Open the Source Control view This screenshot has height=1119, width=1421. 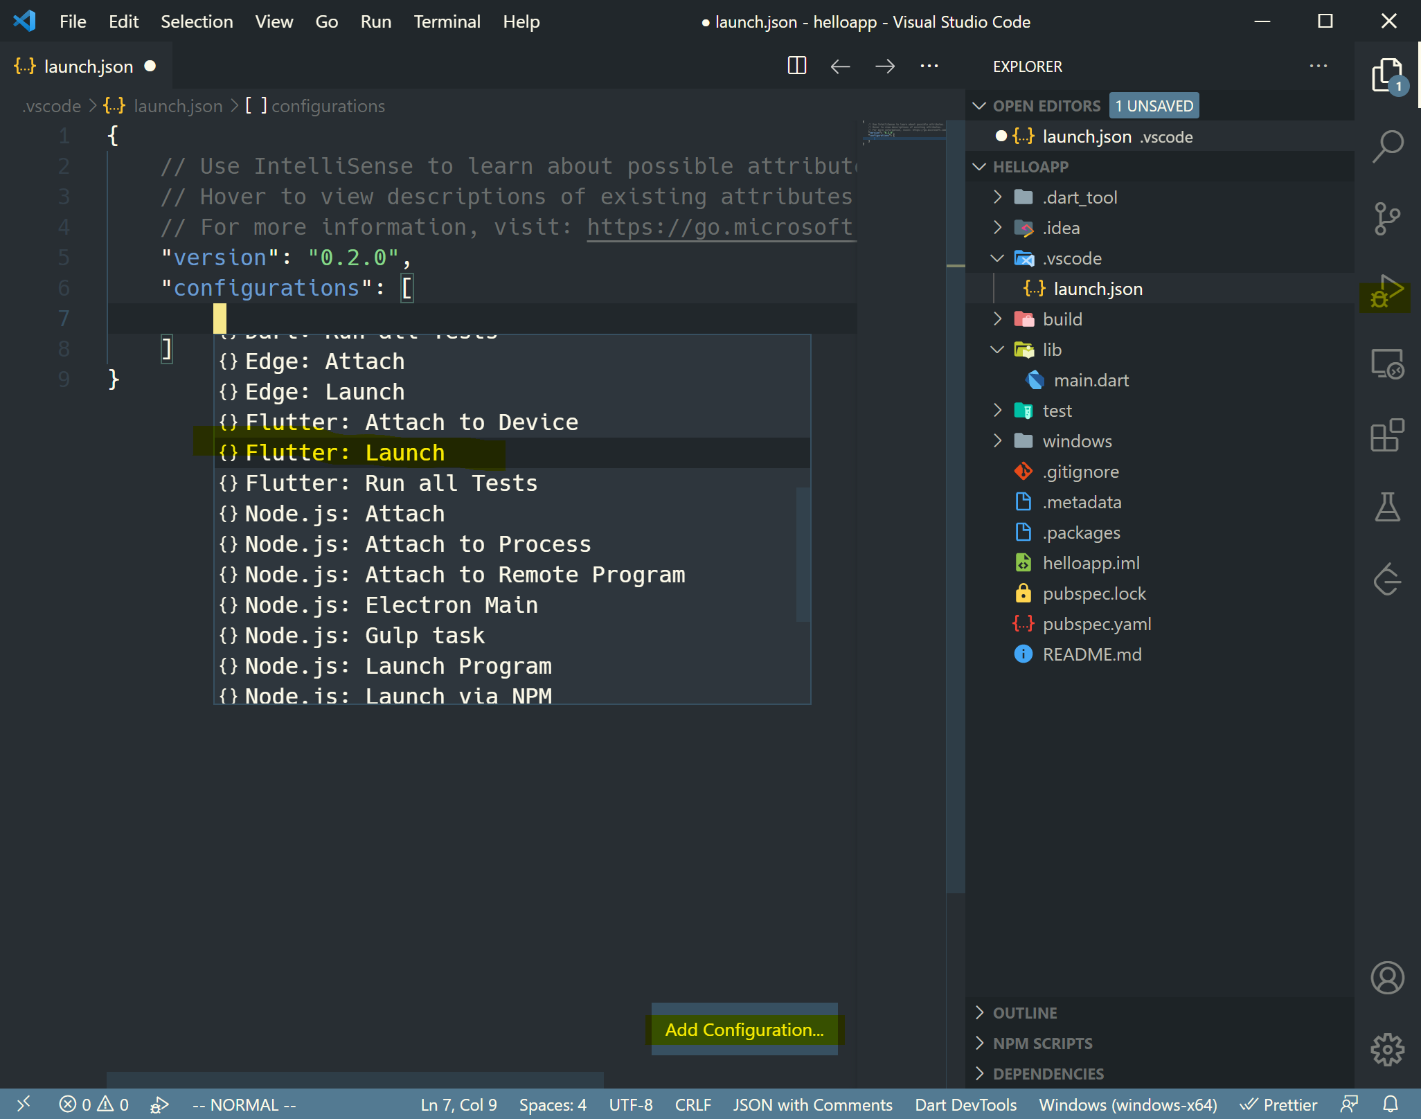1387,219
